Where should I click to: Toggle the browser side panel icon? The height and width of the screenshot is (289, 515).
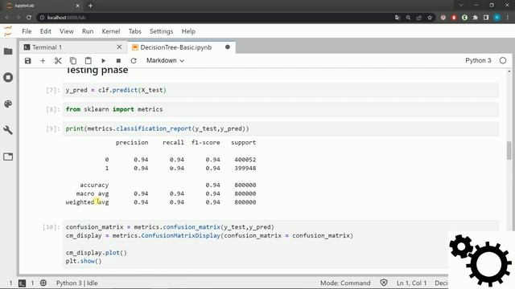tap(486, 18)
